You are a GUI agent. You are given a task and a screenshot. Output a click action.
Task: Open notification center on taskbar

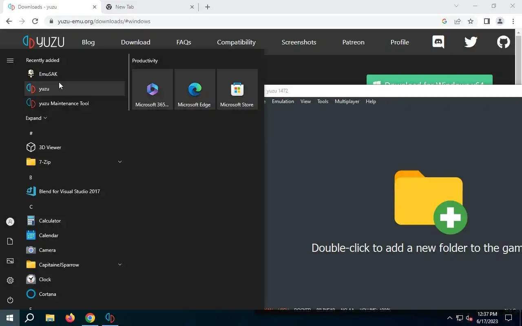point(509,318)
